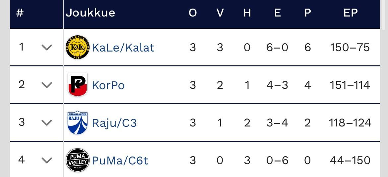Click the KaLe volleyball club logo

point(78,48)
